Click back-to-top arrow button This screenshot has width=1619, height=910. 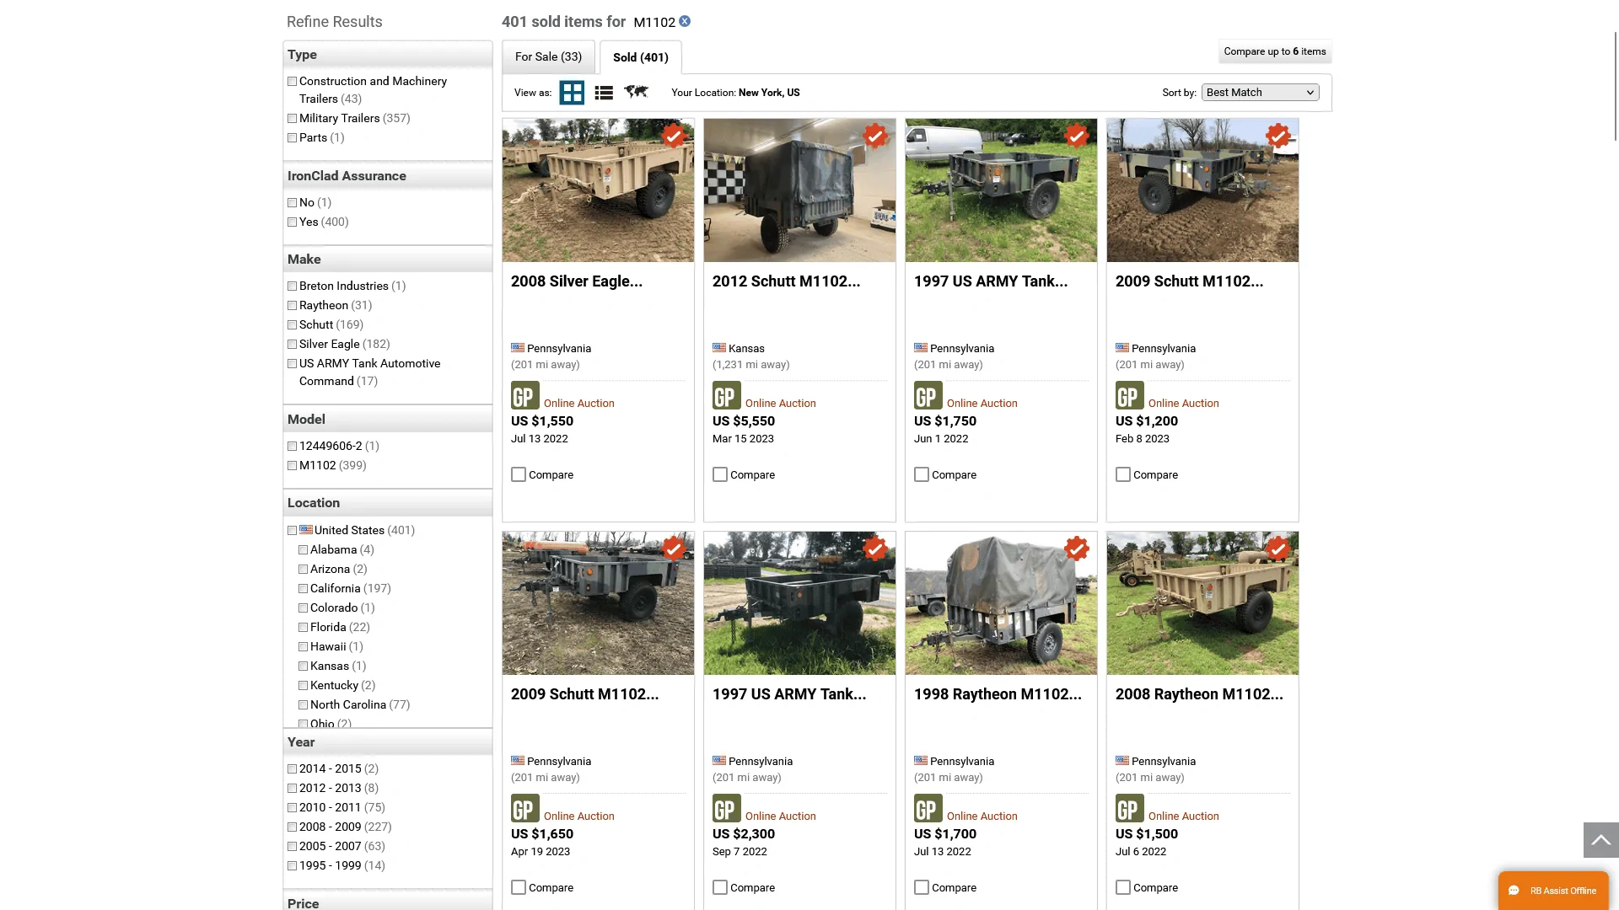(x=1600, y=840)
